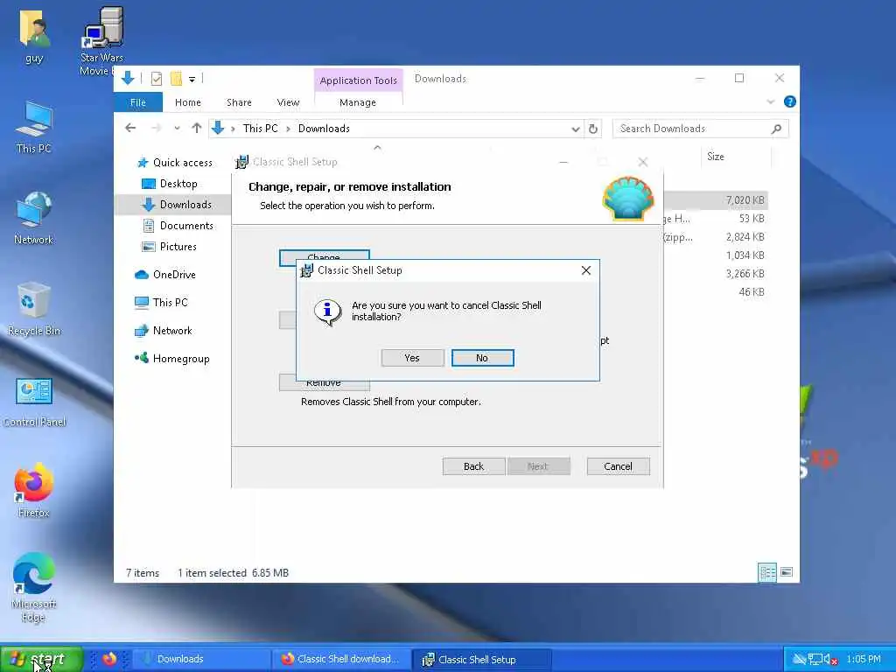Expand the ribbon with the chevron
896x672 pixels.
pos(770,102)
